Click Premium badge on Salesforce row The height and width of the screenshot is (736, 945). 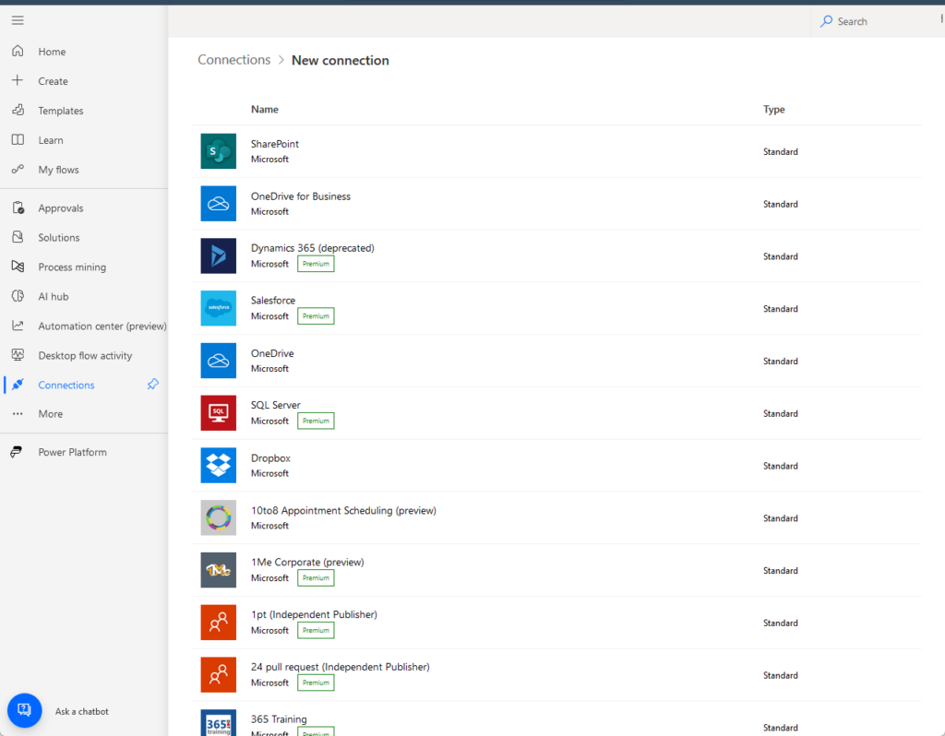tap(316, 316)
